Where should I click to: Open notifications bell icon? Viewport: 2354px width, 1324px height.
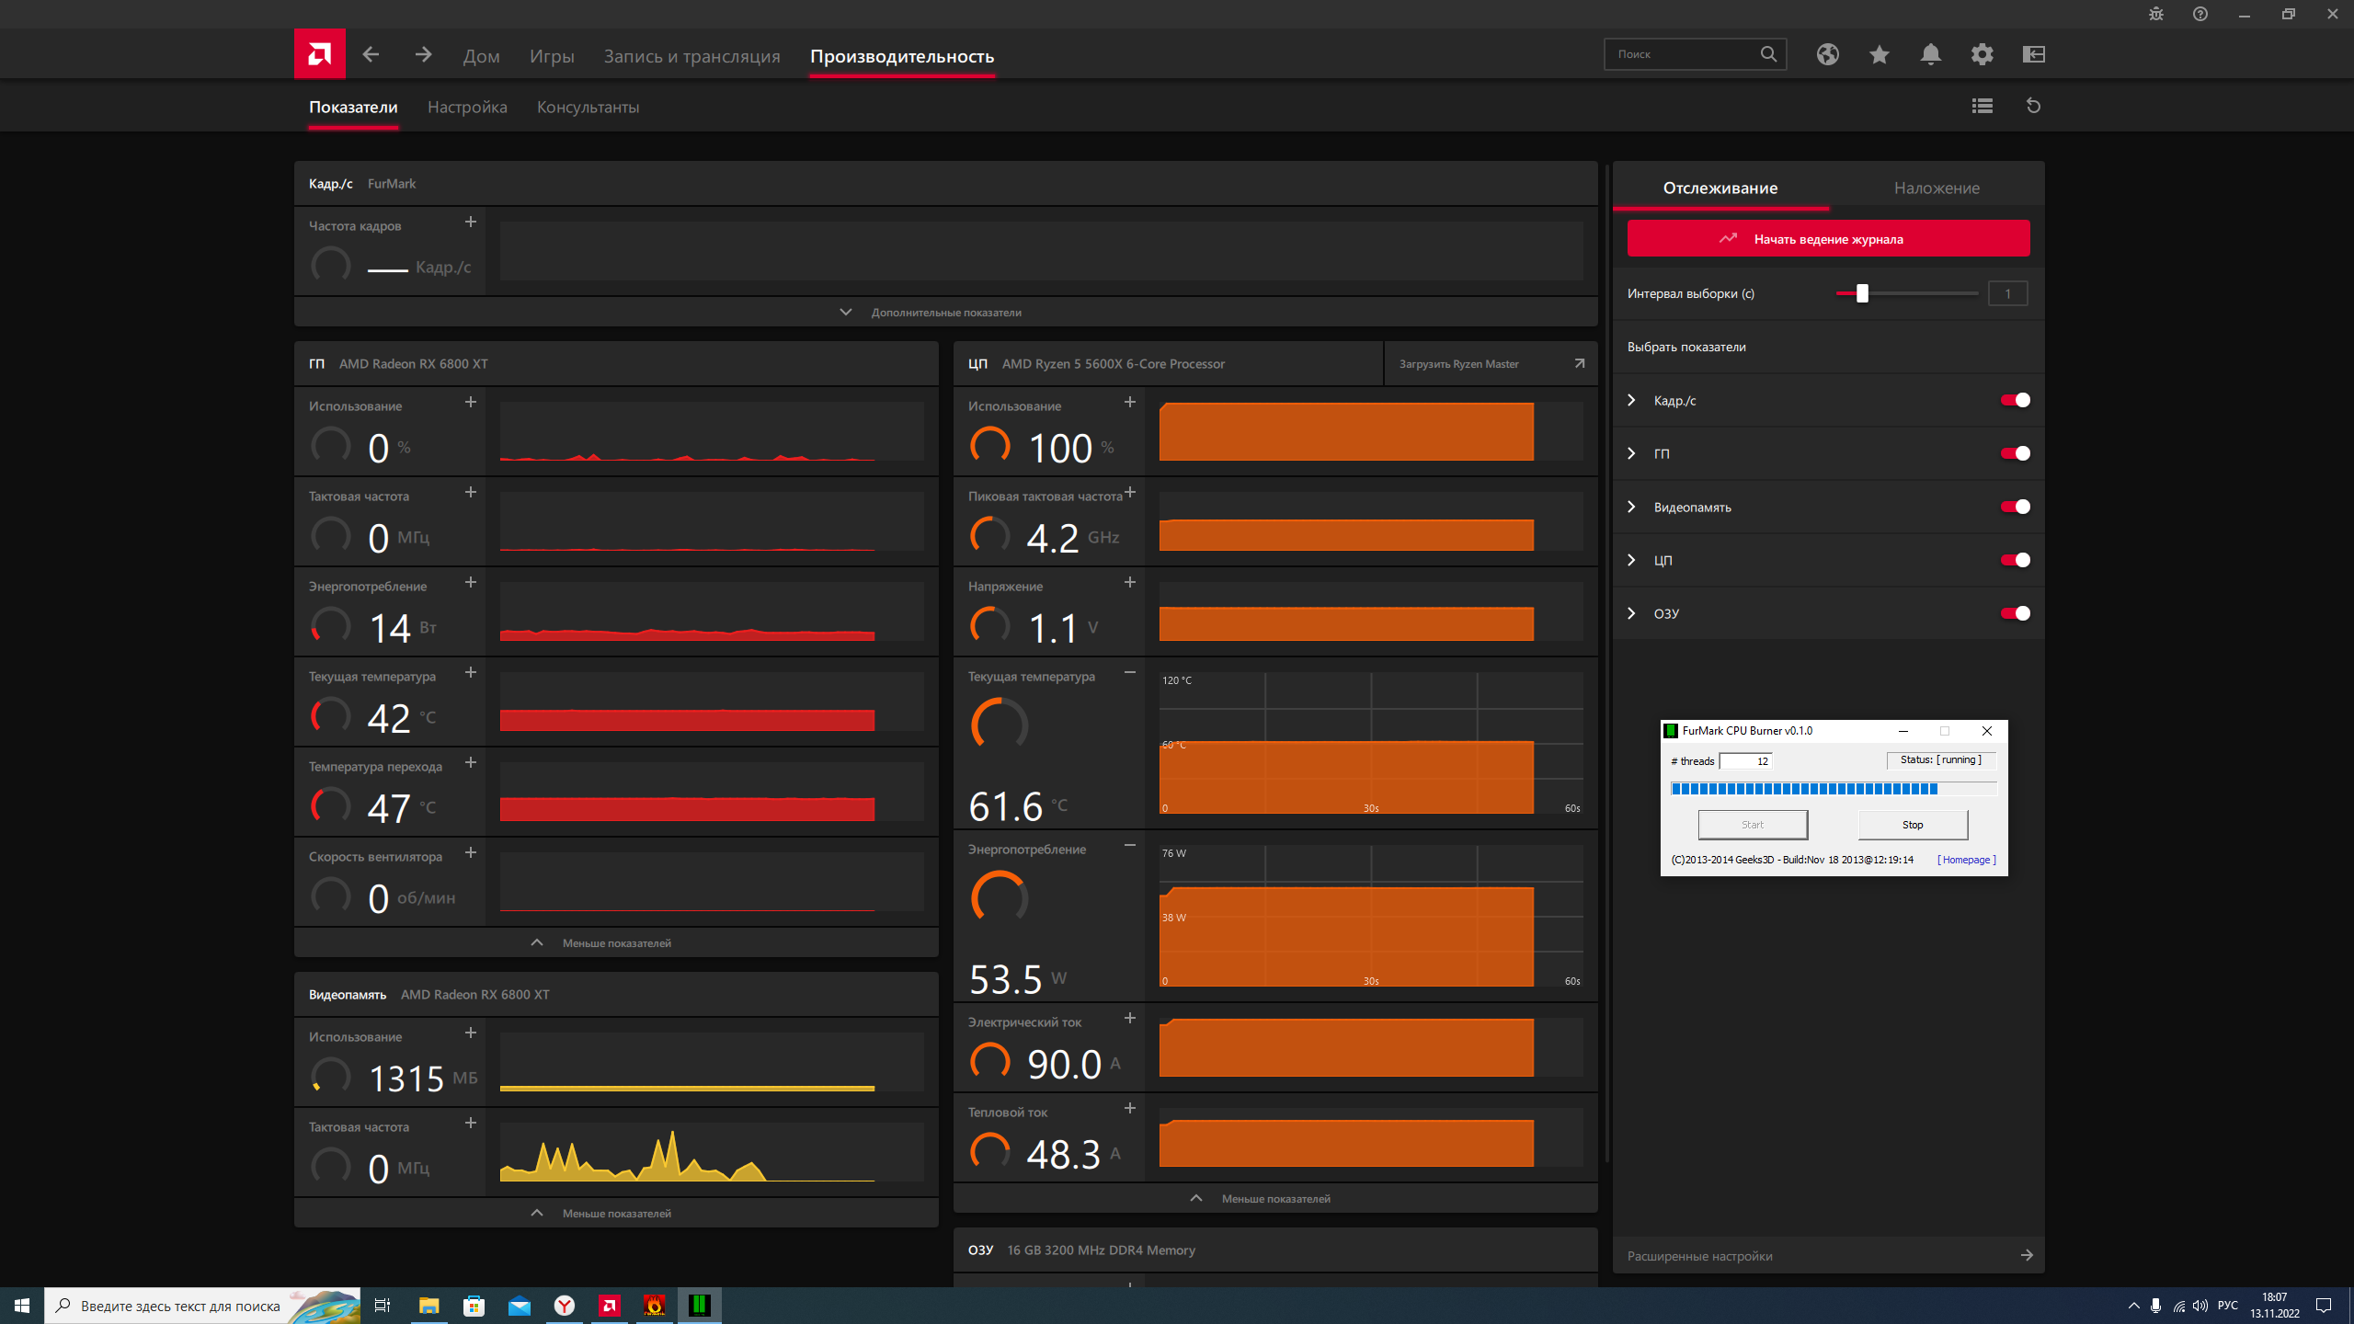tap(1930, 54)
